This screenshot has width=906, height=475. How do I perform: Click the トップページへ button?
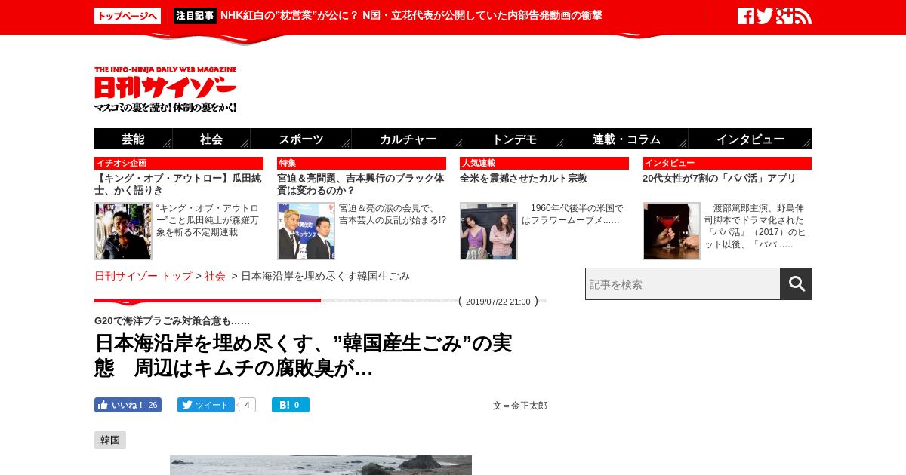coord(128,16)
